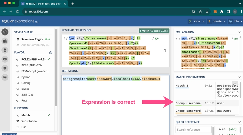Open the account profile sidebar icon
The height and width of the screenshot is (135, 243).
point(5,50)
